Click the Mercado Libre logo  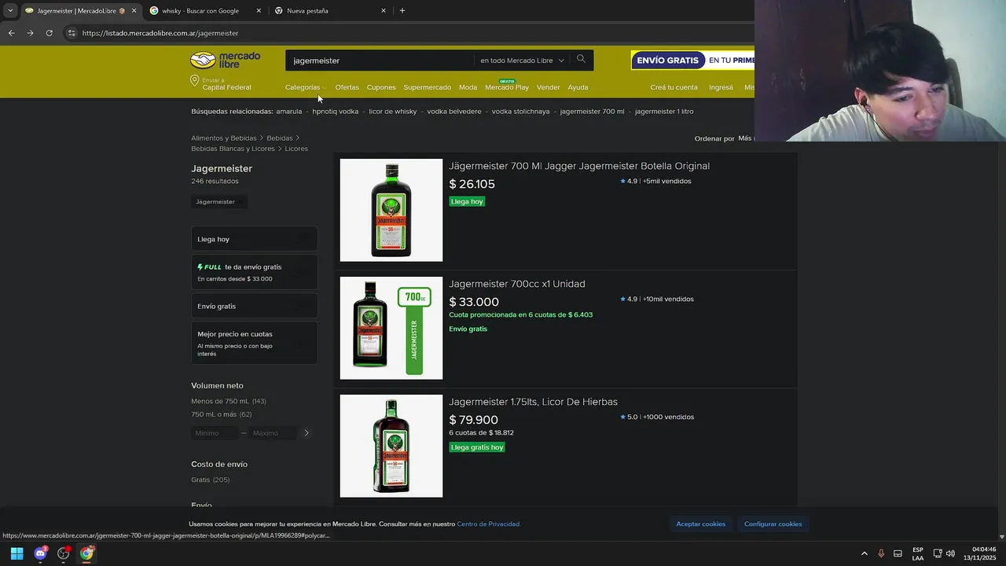tap(225, 61)
